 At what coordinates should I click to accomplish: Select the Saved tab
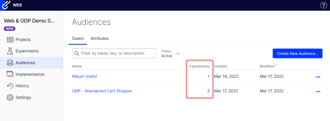pyautogui.click(x=78, y=38)
